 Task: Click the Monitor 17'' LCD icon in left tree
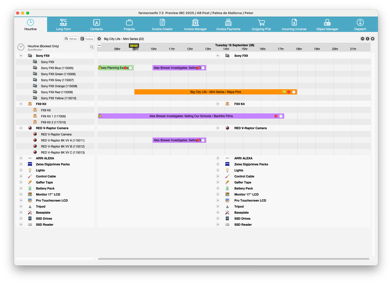pos(30,194)
